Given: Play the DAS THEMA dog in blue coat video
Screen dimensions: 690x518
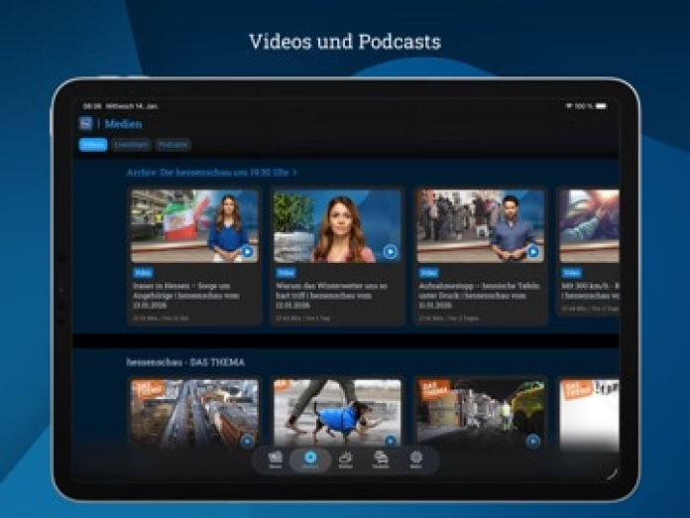Looking at the screenshot, I should coord(390,441).
